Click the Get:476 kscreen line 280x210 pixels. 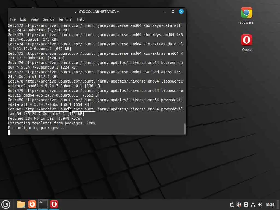tap(95, 65)
